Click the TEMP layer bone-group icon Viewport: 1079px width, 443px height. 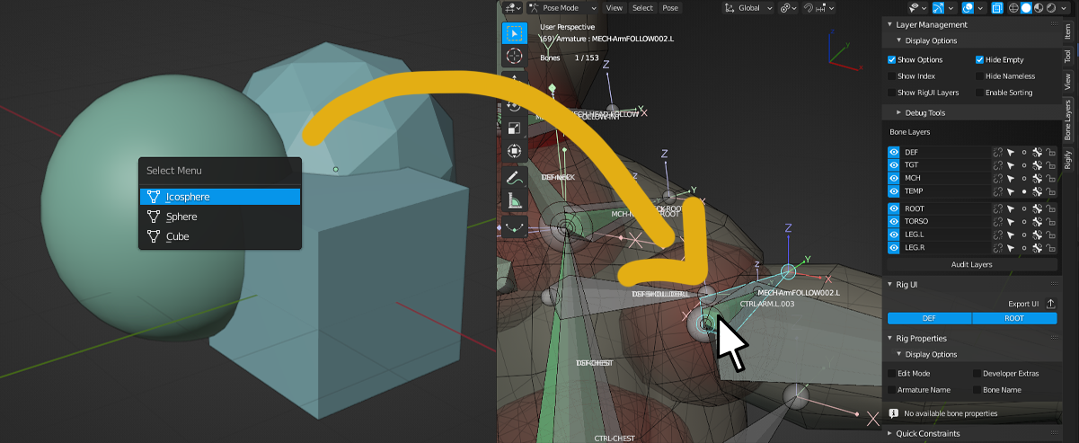coord(1037,190)
